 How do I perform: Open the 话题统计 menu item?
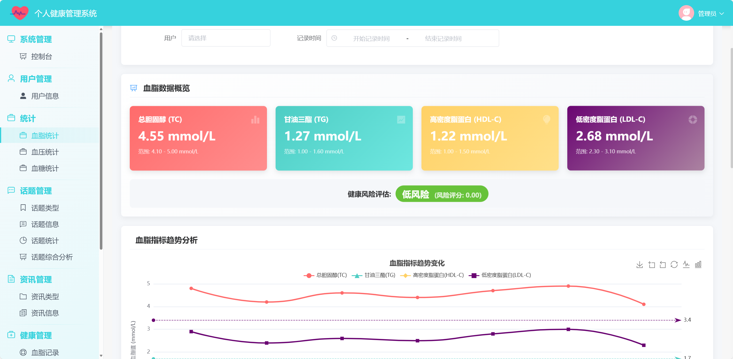click(49, 240)
